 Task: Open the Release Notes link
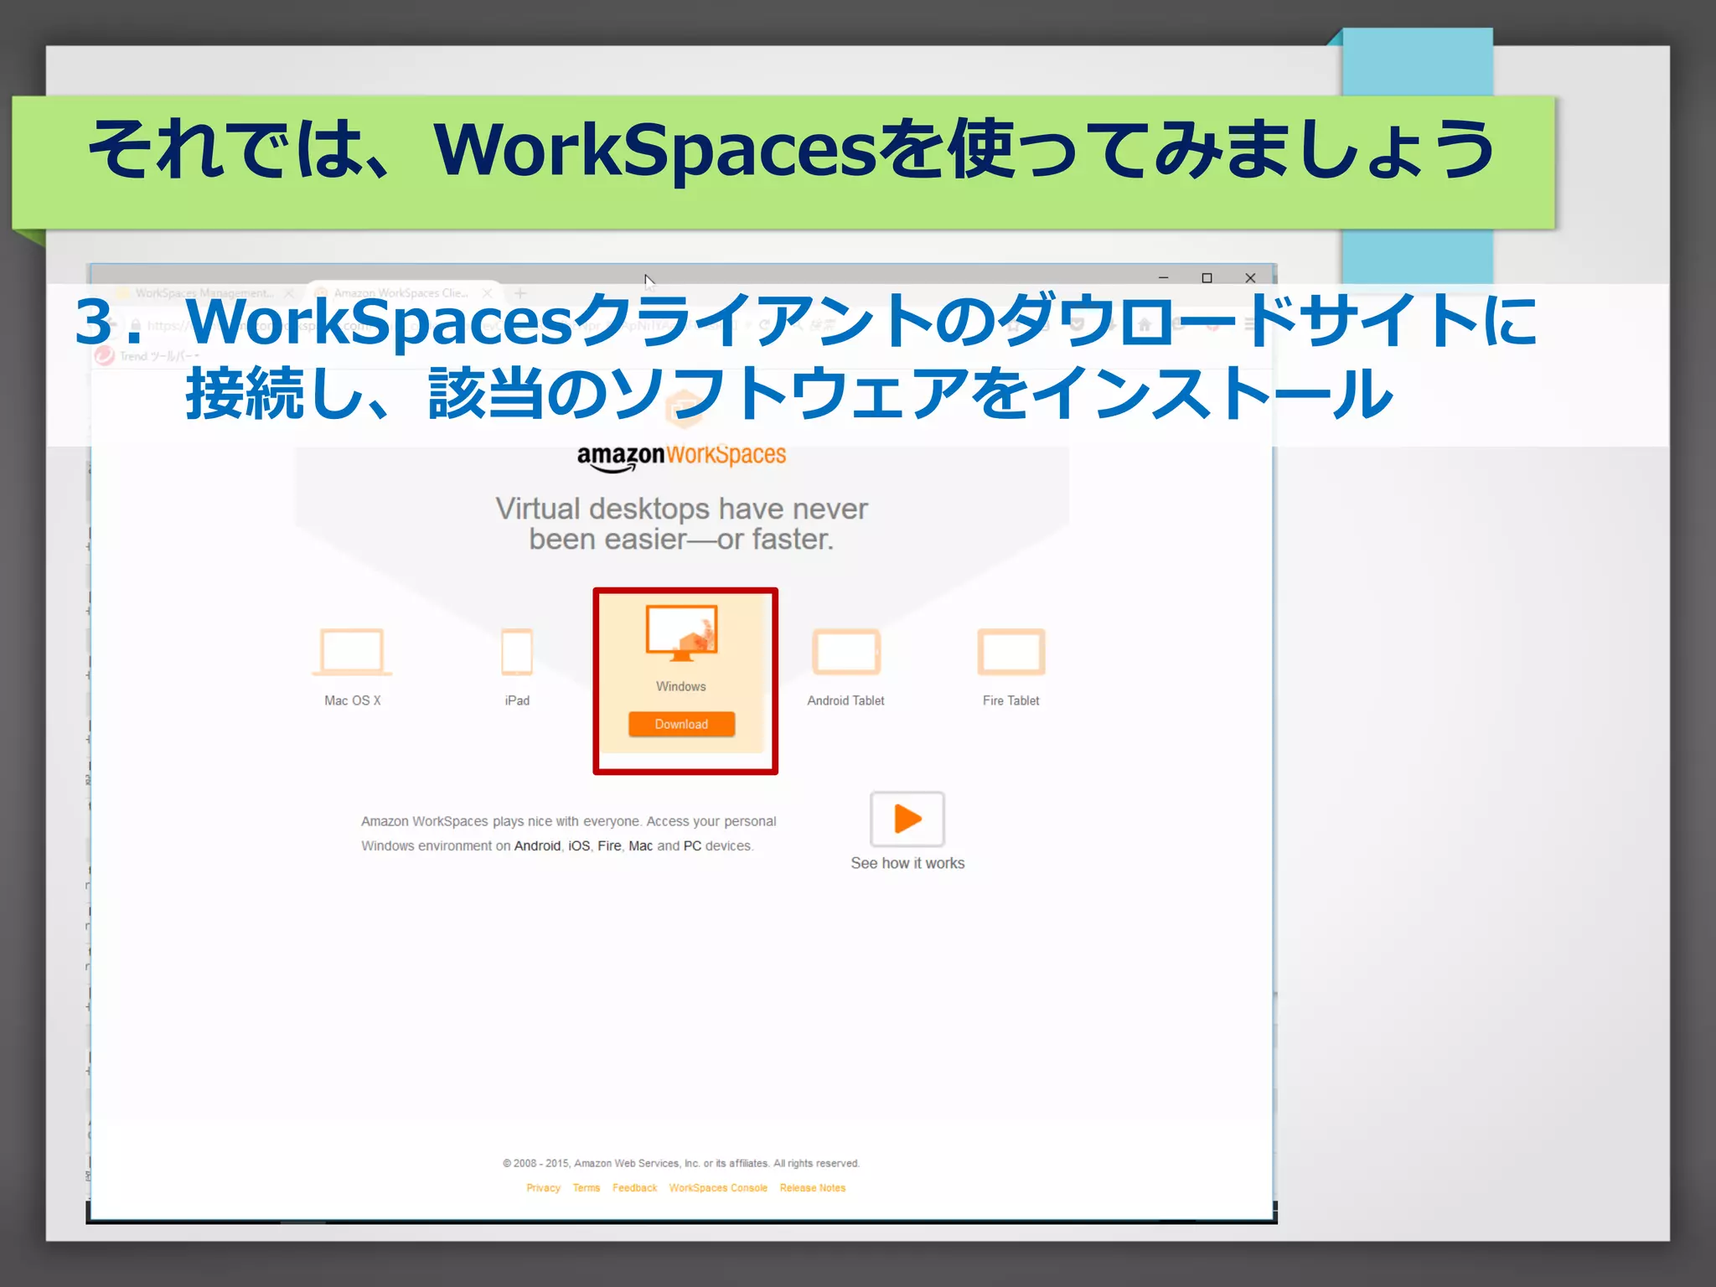pos(813,1188)
